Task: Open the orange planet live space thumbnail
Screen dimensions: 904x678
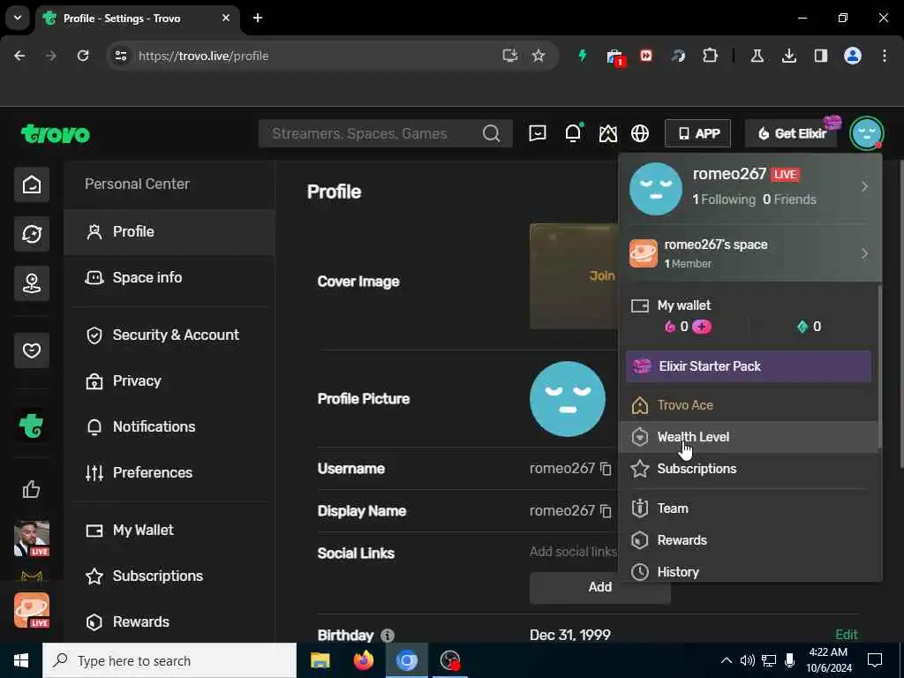Action: coord(32,610)
